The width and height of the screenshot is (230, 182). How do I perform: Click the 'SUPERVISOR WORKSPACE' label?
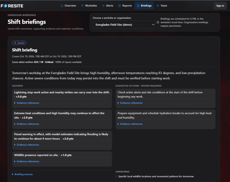point(22,15)
